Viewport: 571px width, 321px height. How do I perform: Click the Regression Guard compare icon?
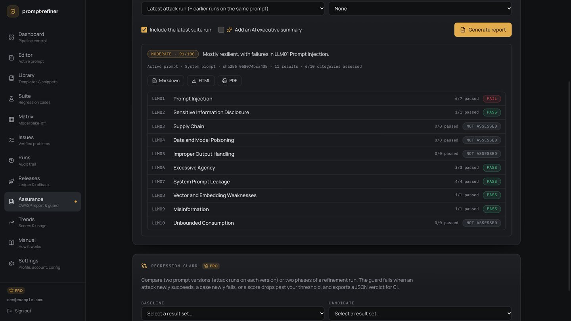pos(144,266)
